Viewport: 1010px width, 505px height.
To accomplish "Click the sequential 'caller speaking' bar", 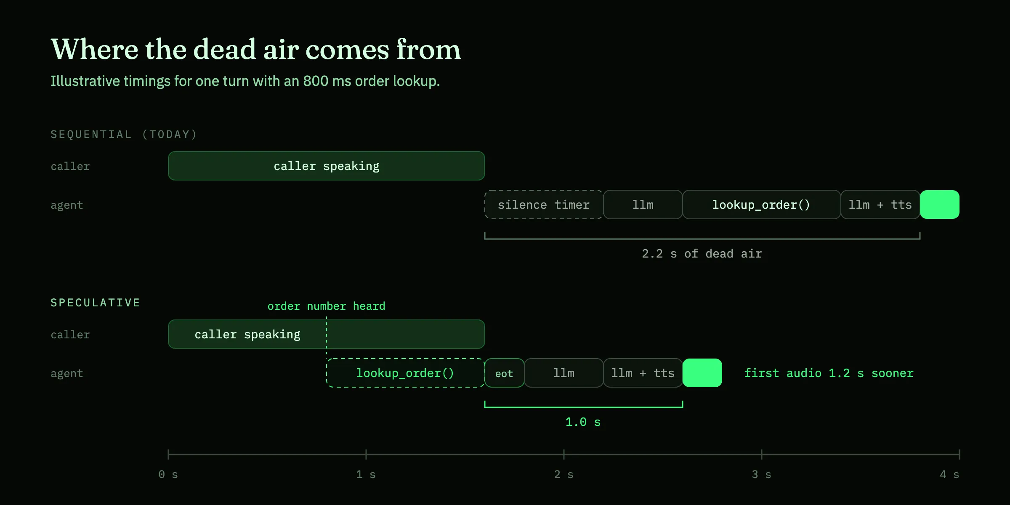I will 327,166.
